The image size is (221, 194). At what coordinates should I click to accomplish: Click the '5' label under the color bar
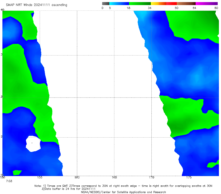[x=110, y=8]
